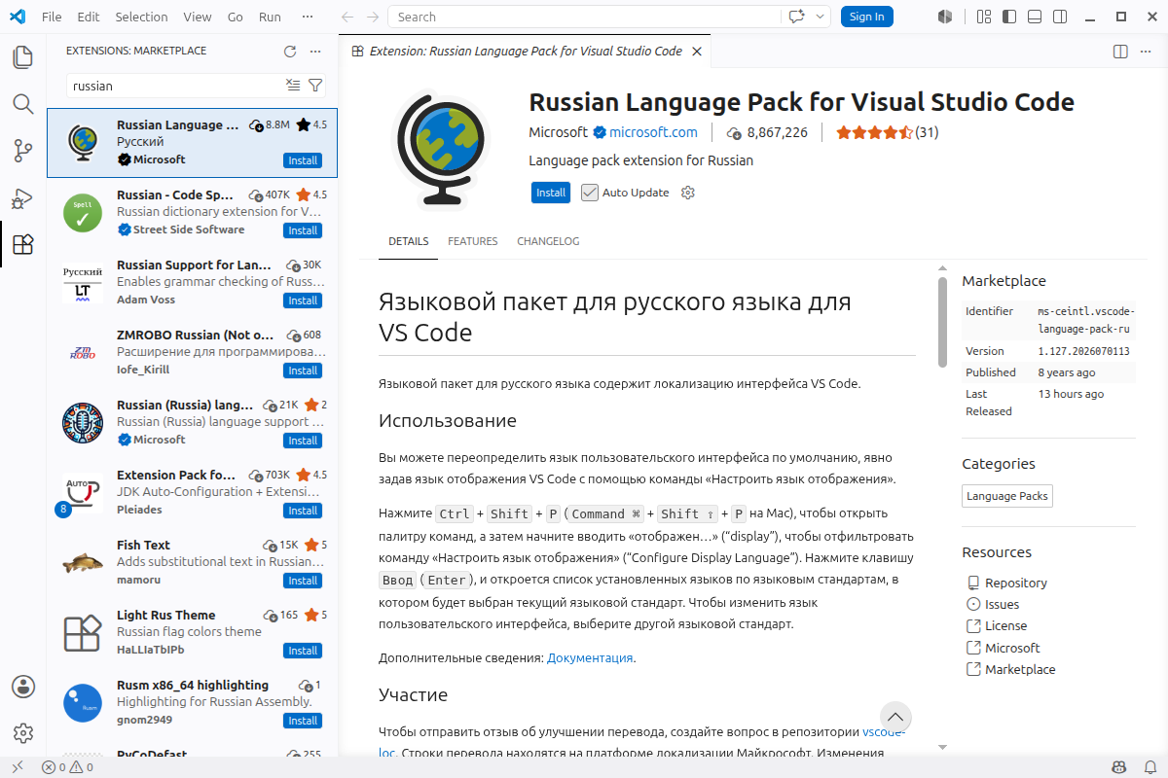
Task: Open the Explorer view in activity bar
Action: tap(23, 57)
